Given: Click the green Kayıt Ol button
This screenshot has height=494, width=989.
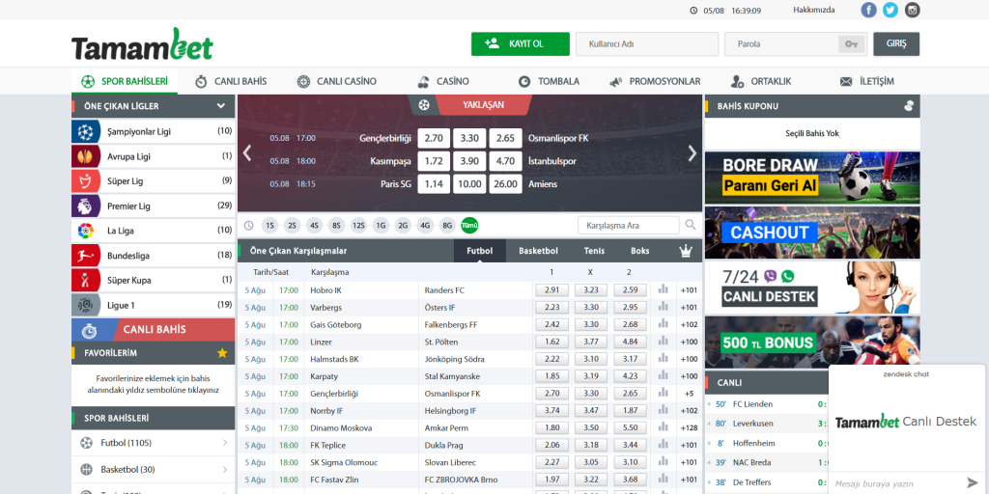Looking at the screenshot, I should coord(520,44).
